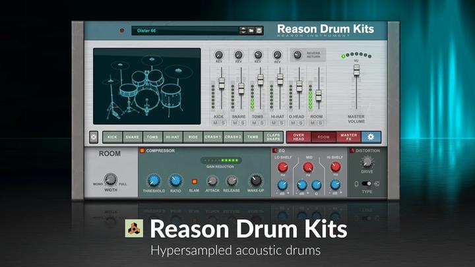The image size is (475, 267).
Task: Turn the Room Width knob
Action: [111, 180]
